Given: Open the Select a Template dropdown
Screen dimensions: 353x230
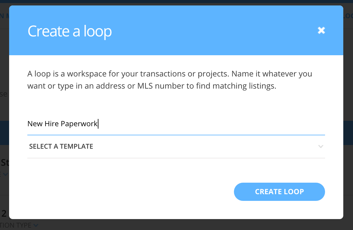Looking at the screenshot, I should 176,147.
